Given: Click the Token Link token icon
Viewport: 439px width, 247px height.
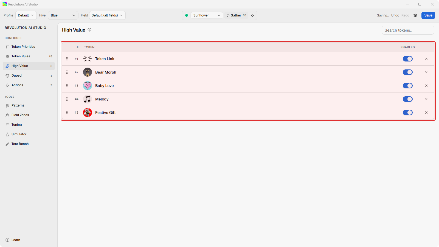Looking at the screenshot, I should (88, 59).
